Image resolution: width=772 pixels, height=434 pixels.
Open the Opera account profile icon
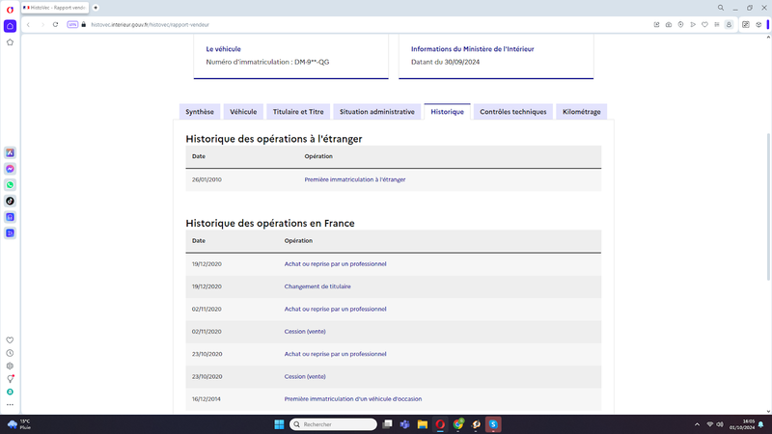pyautogui.click(x=730, y=25)
